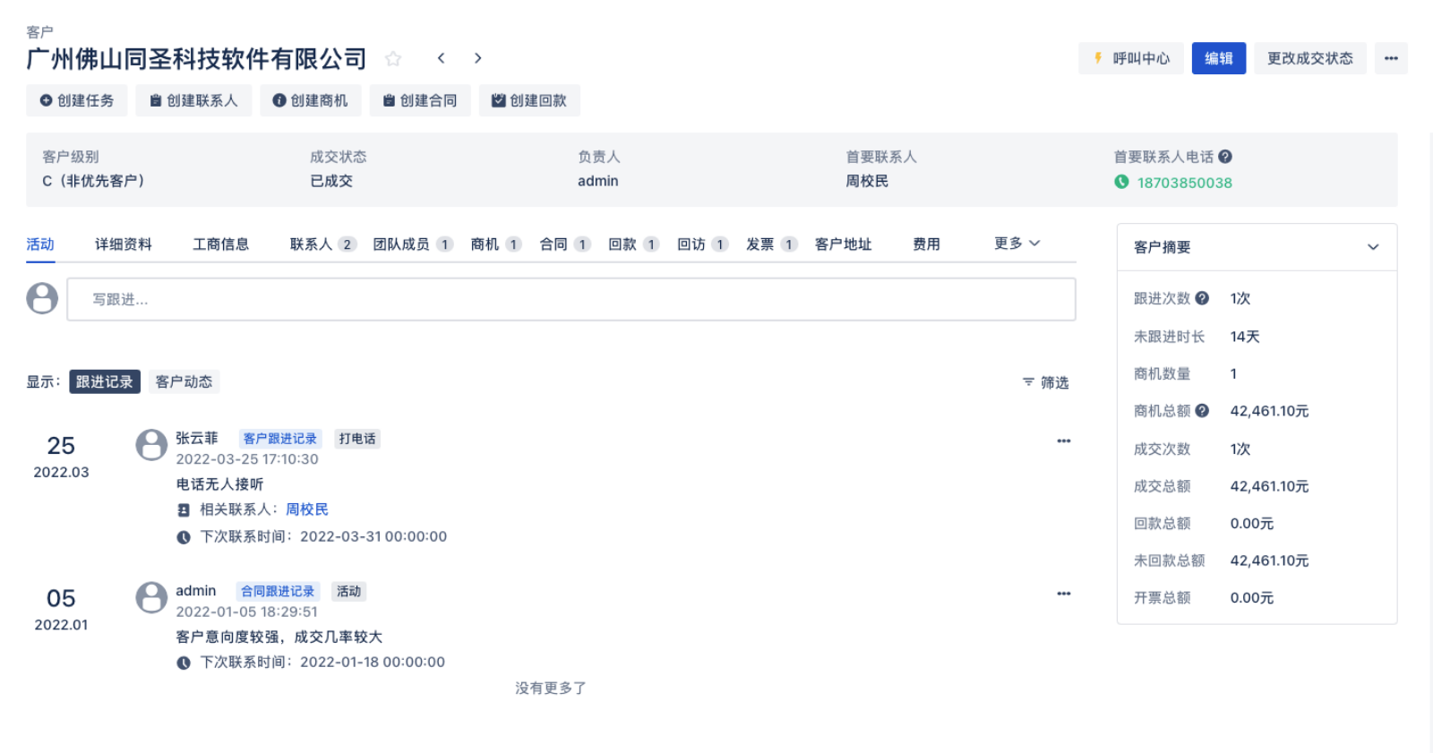Click the 创建商机 button
1433x753 pixels.
311,100
